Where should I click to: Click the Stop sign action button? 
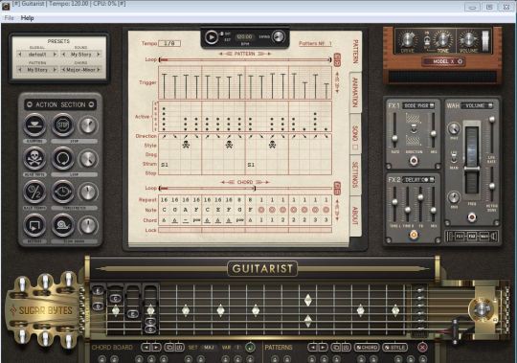click(x=62, y=125)
